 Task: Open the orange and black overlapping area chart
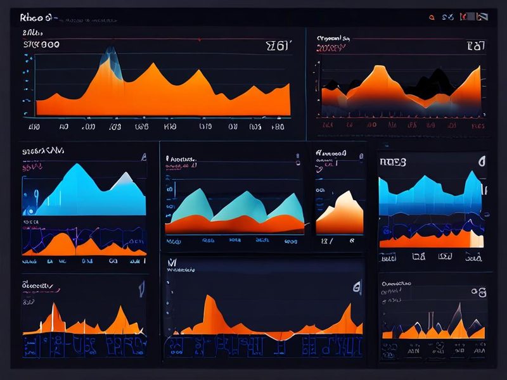pos(402,91)
